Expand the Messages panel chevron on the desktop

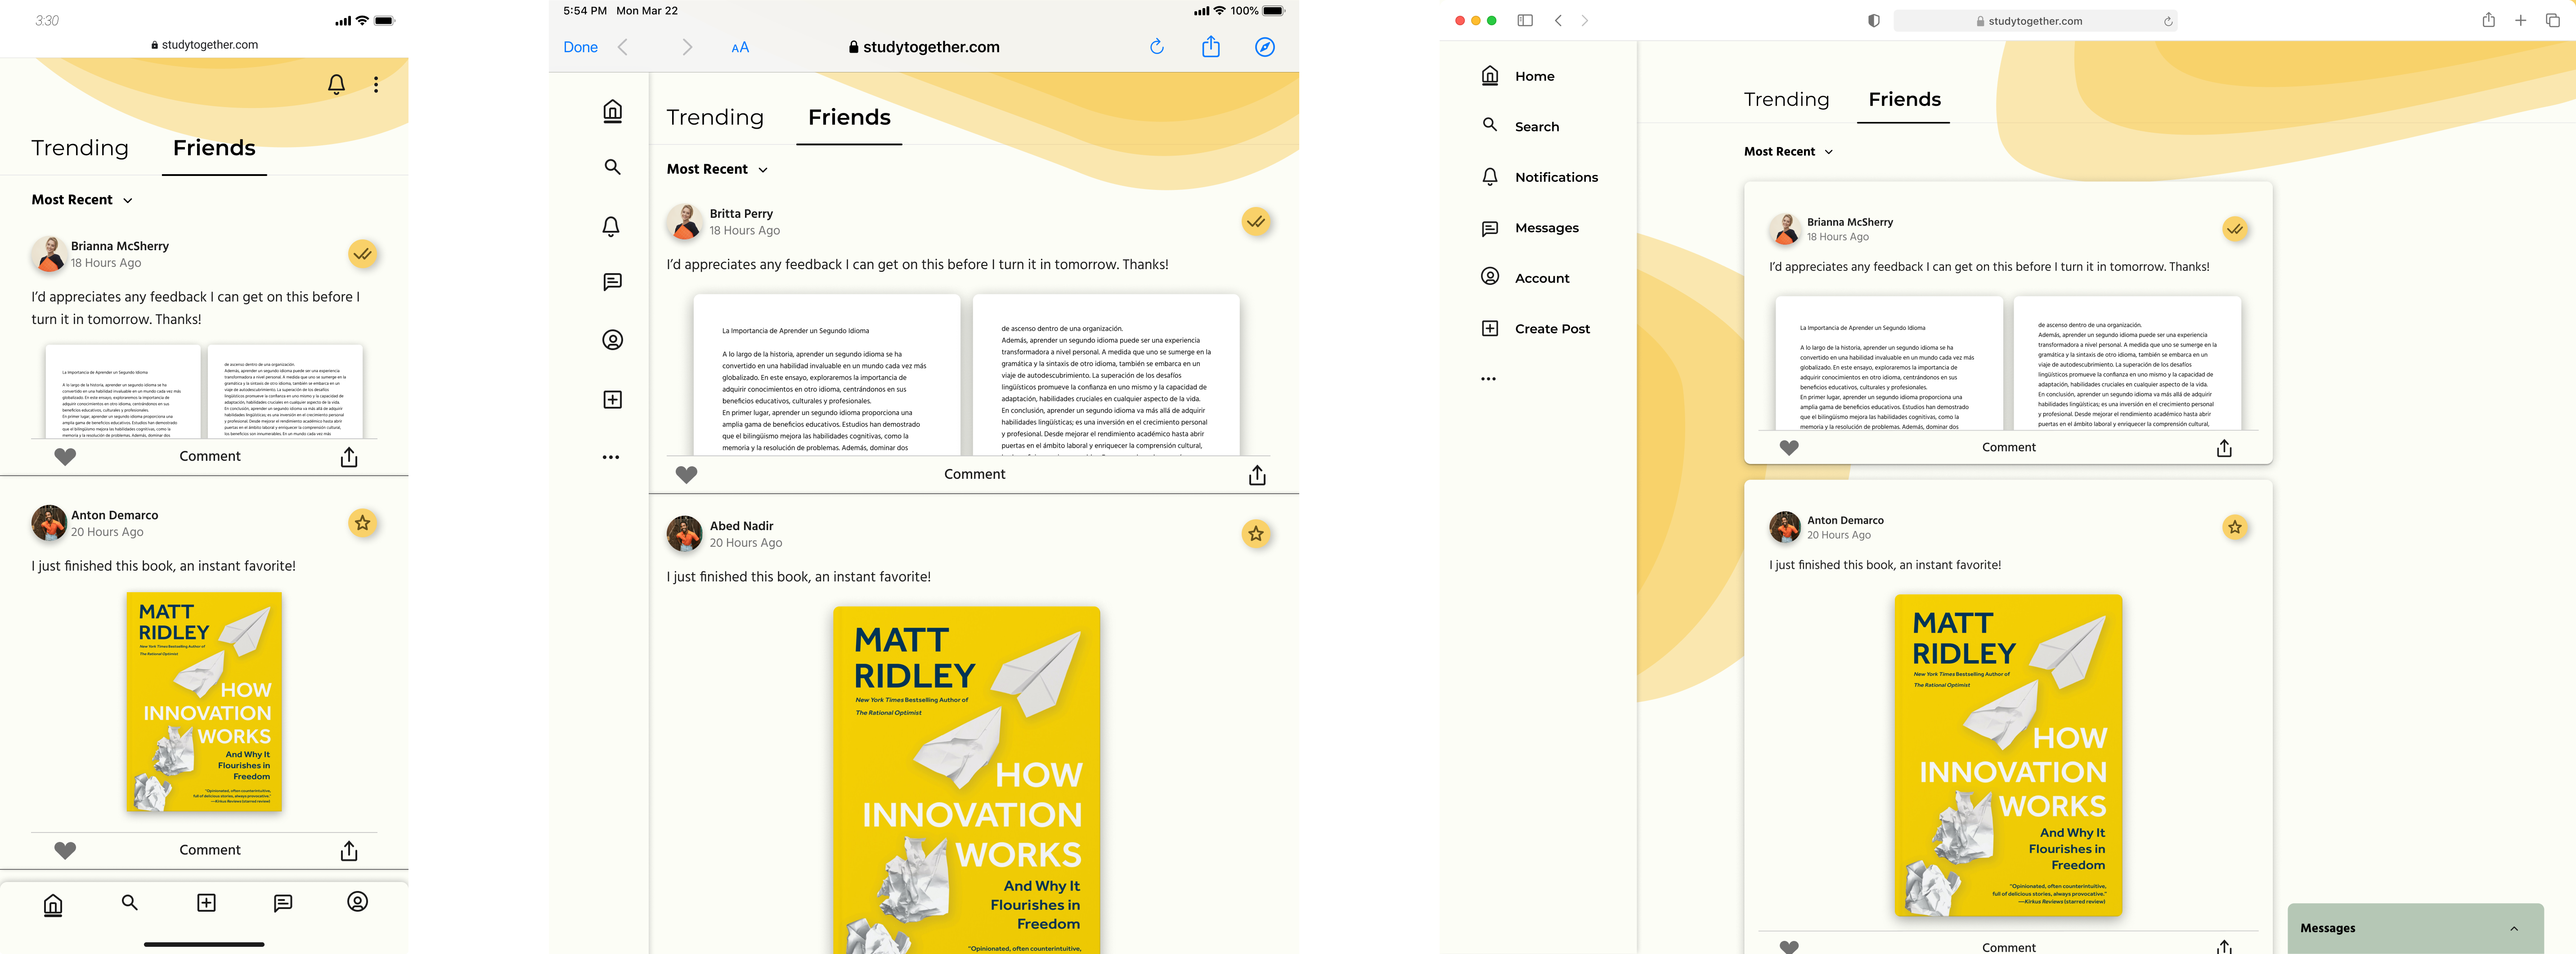tap(2513, 928)
